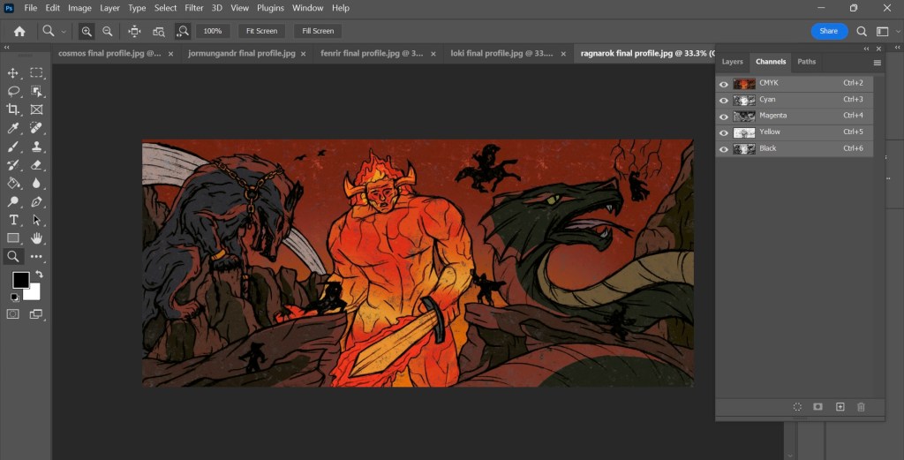Create a new channel with plus icon

pyautogui.click(x=840, y=406)
